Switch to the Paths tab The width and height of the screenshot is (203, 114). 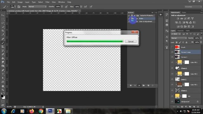[x=188, y=31]
